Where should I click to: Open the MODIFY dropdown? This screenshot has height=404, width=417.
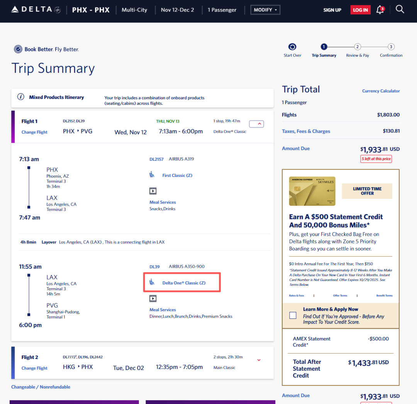[x=265, y=10]
